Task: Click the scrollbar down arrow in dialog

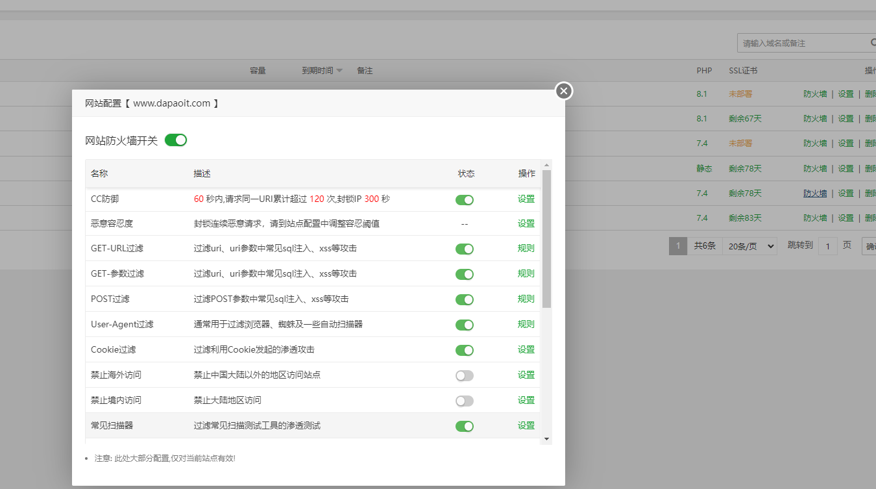Action: (546, 439)
